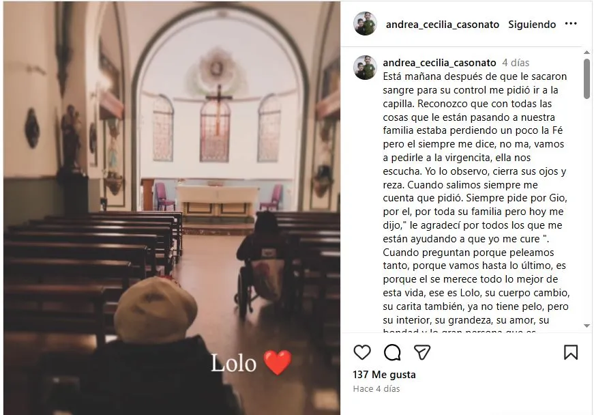This screenshot has width=594, height=415.
Task: Like the post with the heart icon
Action: [362, 352]
